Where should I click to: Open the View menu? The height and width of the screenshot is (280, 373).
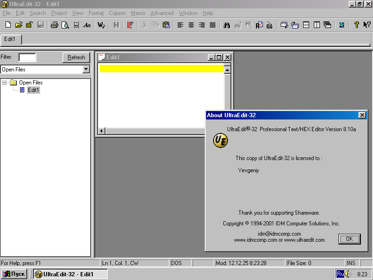pyautogui.click(x=77, y=13)
